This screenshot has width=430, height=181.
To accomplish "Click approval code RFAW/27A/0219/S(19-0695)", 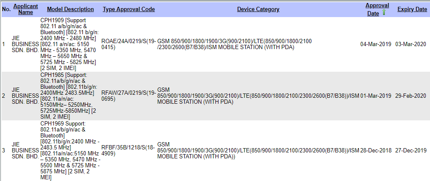I will (x=128, y=96).
